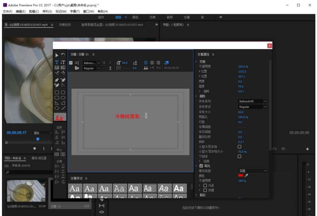The image size is (317, 216).
Task: Open the 填充类型 实底 dropdown
Action: [253, 171]
